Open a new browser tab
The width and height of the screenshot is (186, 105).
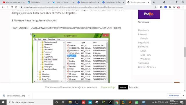[154, 2]
